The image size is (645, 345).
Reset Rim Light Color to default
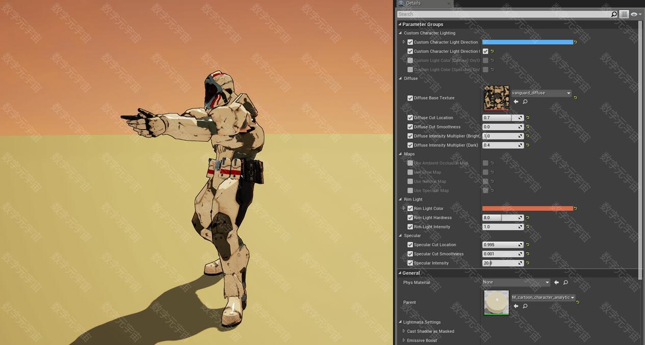pos(576,208)
